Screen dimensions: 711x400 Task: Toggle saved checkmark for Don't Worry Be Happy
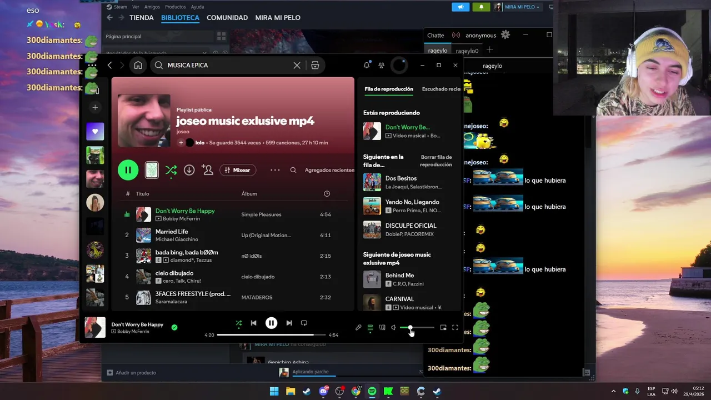pos(174,328)
